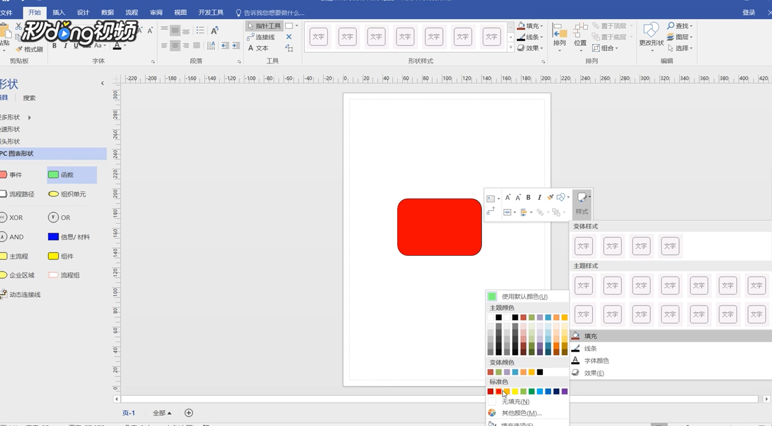Open the 视图 (View) ribbon tab

pyautogui.click(x=180, y=12)
